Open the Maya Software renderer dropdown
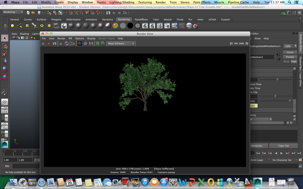The image size is (303, 189). coord(121,43)
